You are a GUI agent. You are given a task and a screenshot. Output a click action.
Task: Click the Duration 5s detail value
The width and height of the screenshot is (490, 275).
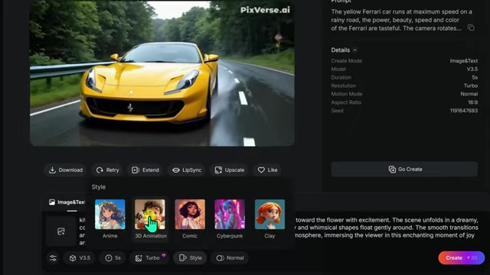point(475,77)
